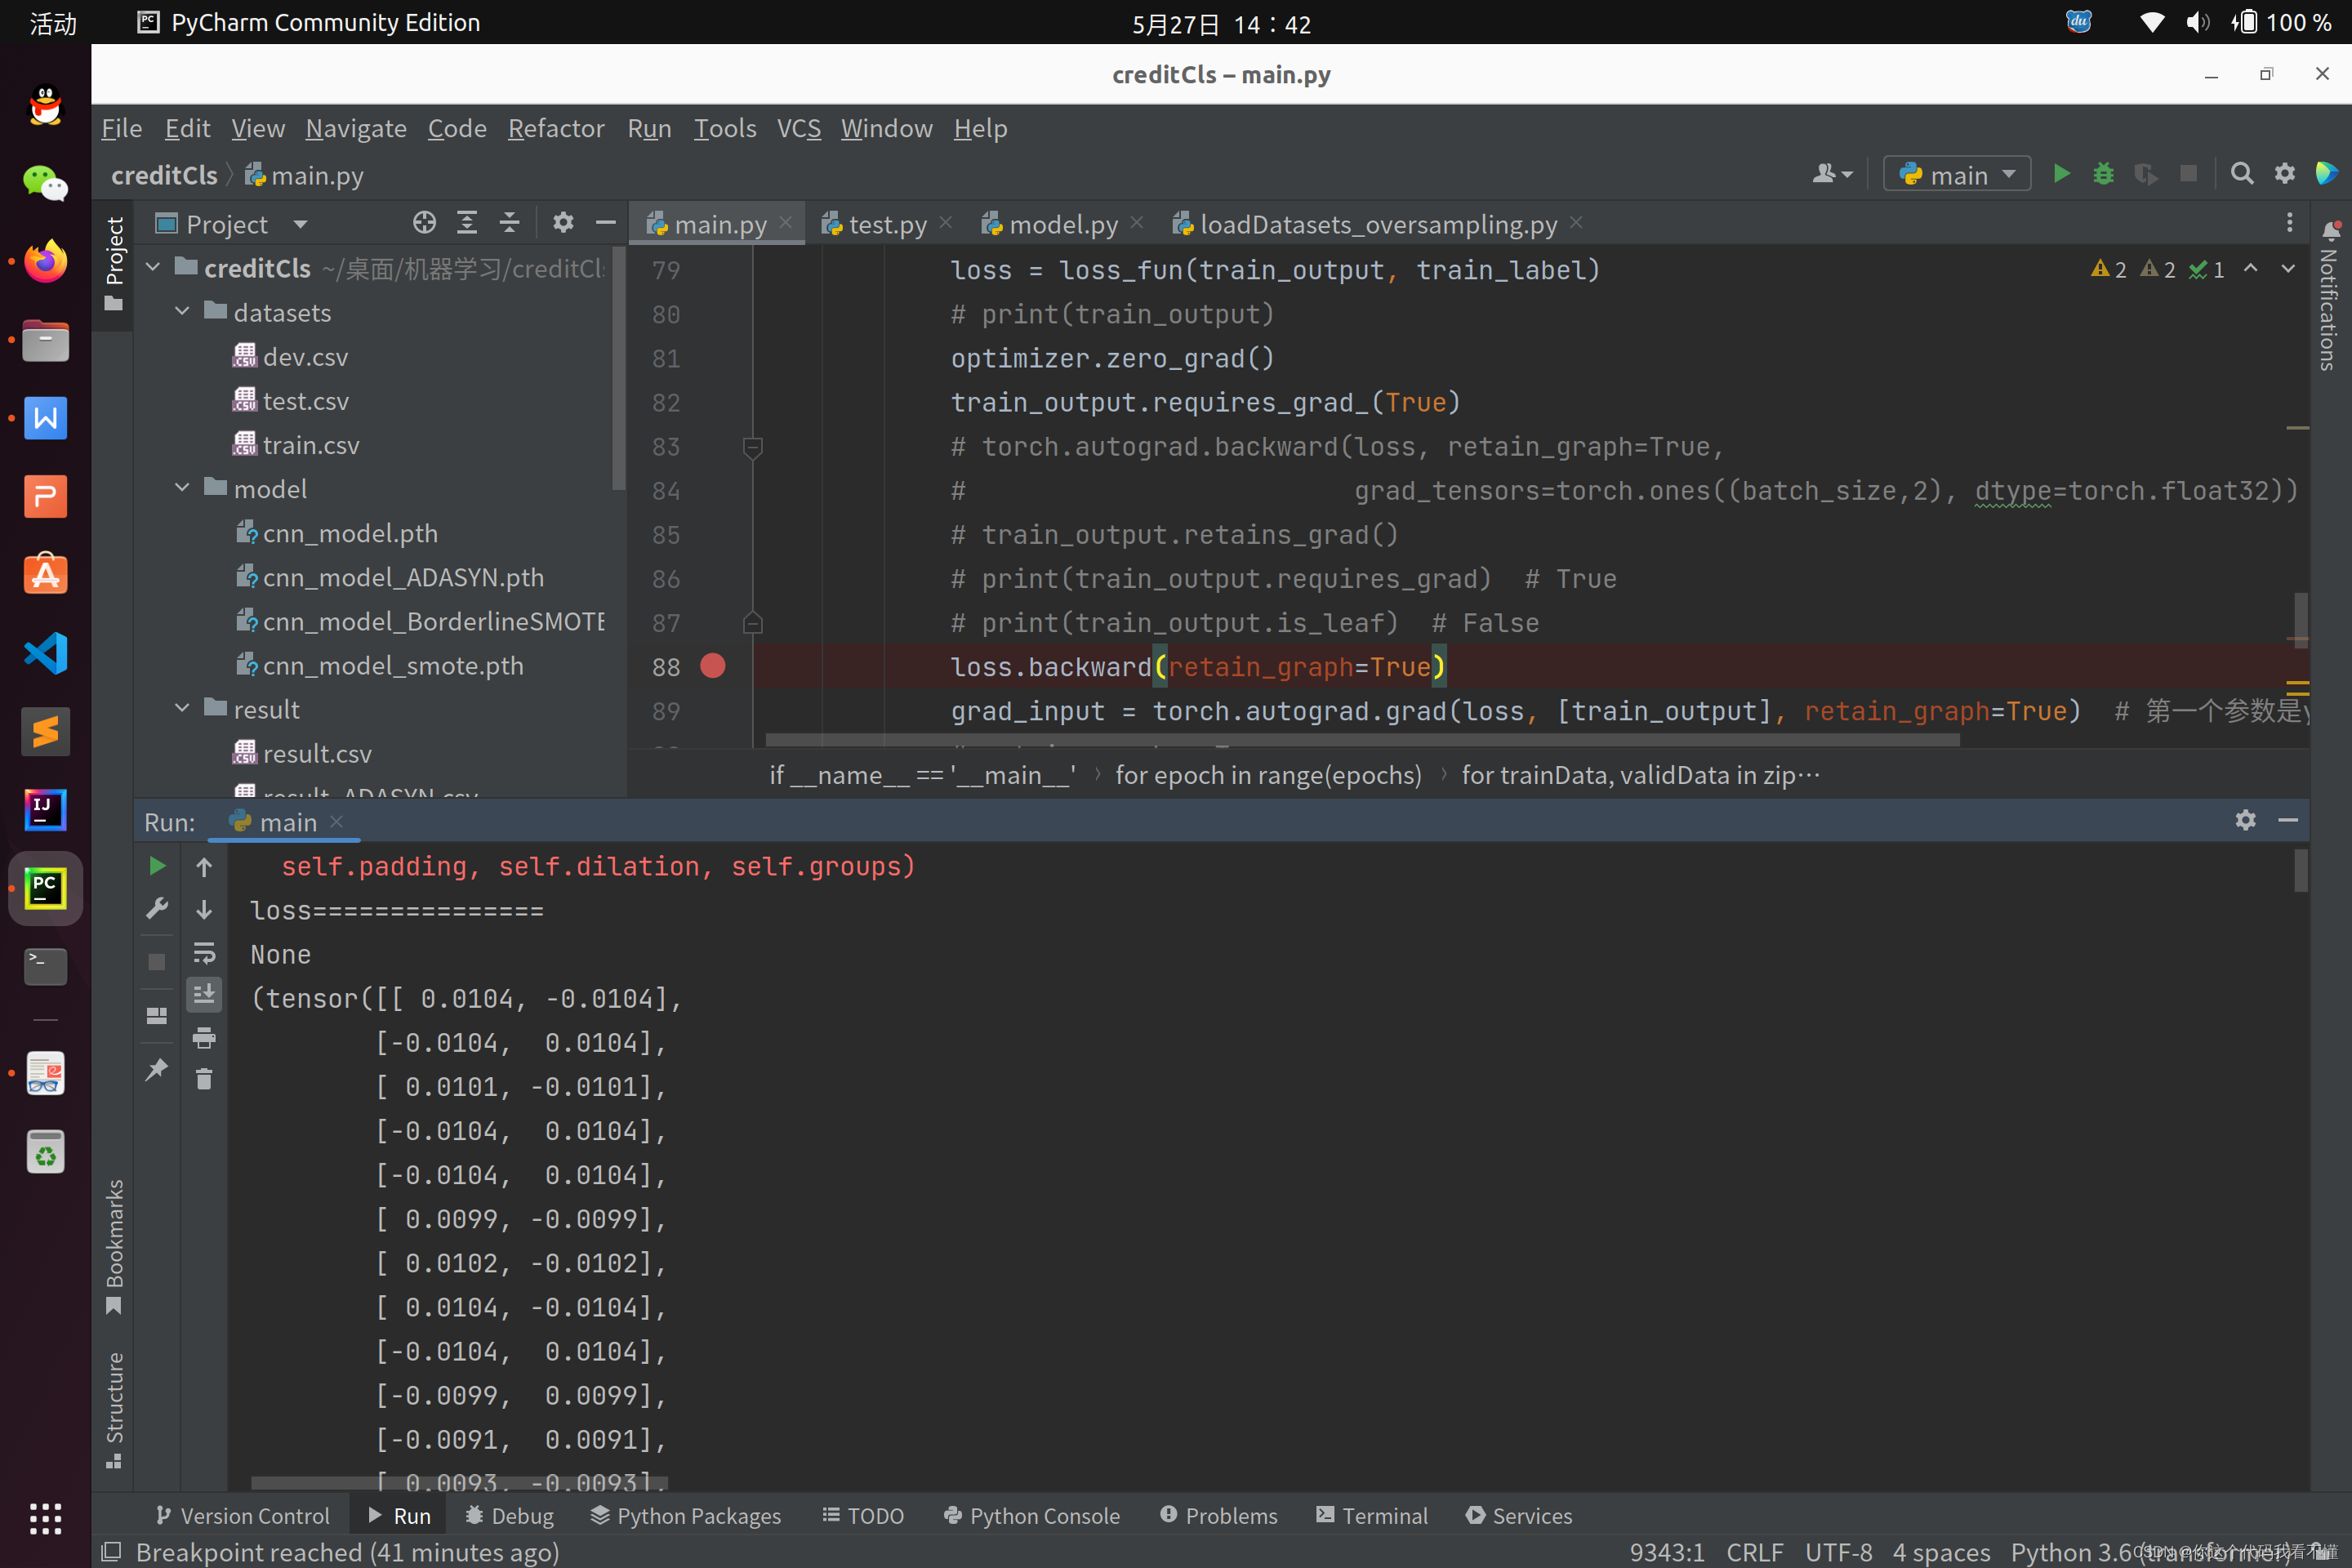
Task: Collapse the datasets folder
Action: coord(182,311)
